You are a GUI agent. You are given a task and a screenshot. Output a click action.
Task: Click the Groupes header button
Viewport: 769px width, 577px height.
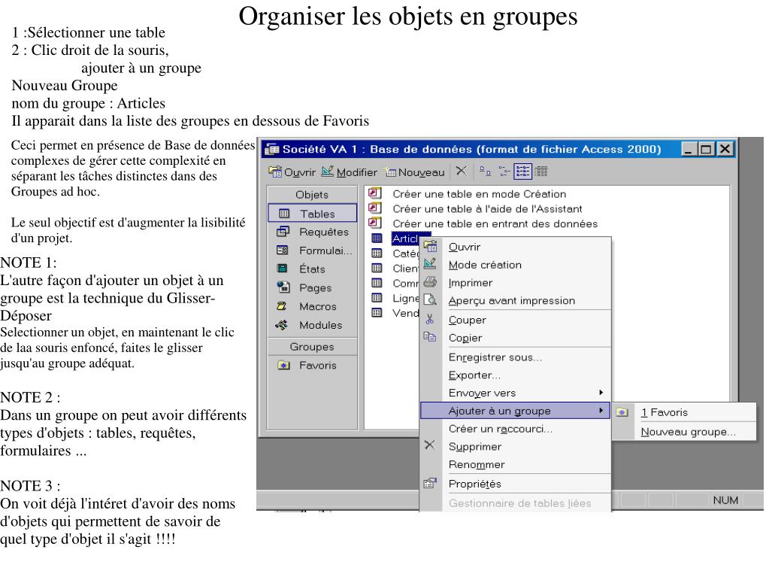[313, 347]
